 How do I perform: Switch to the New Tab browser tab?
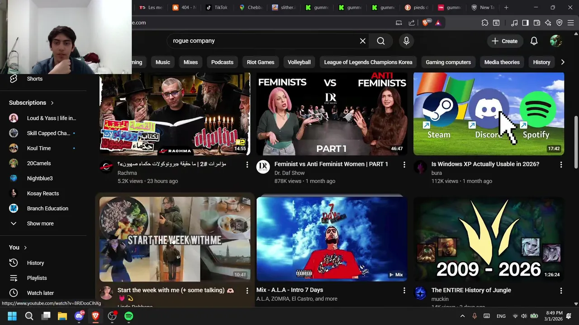[x=483, y=7]
